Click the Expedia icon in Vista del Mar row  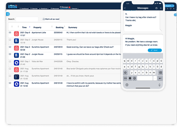tap(16, 63)
